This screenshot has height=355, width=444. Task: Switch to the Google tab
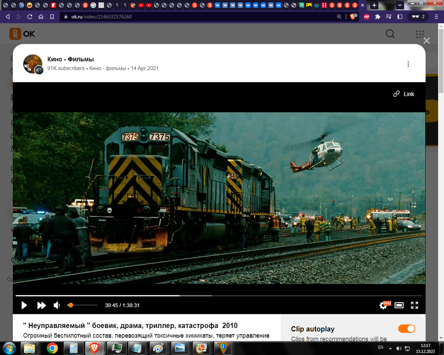[93, 5]
